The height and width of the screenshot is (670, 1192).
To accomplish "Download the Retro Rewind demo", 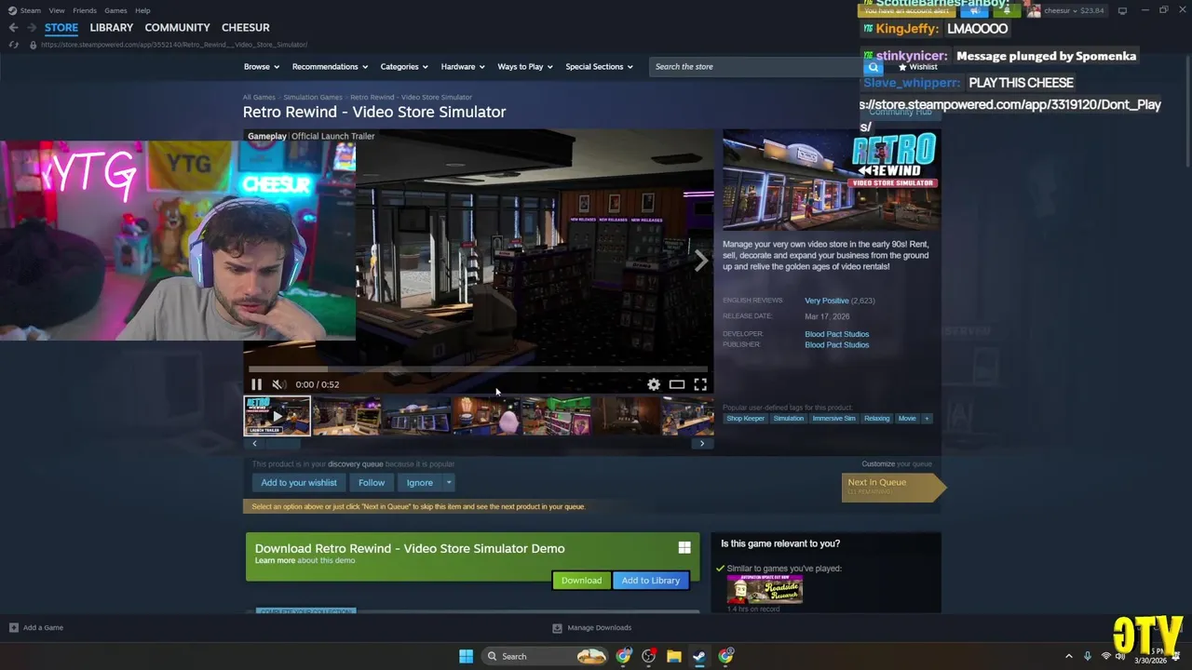I will [x=581, y=581].
